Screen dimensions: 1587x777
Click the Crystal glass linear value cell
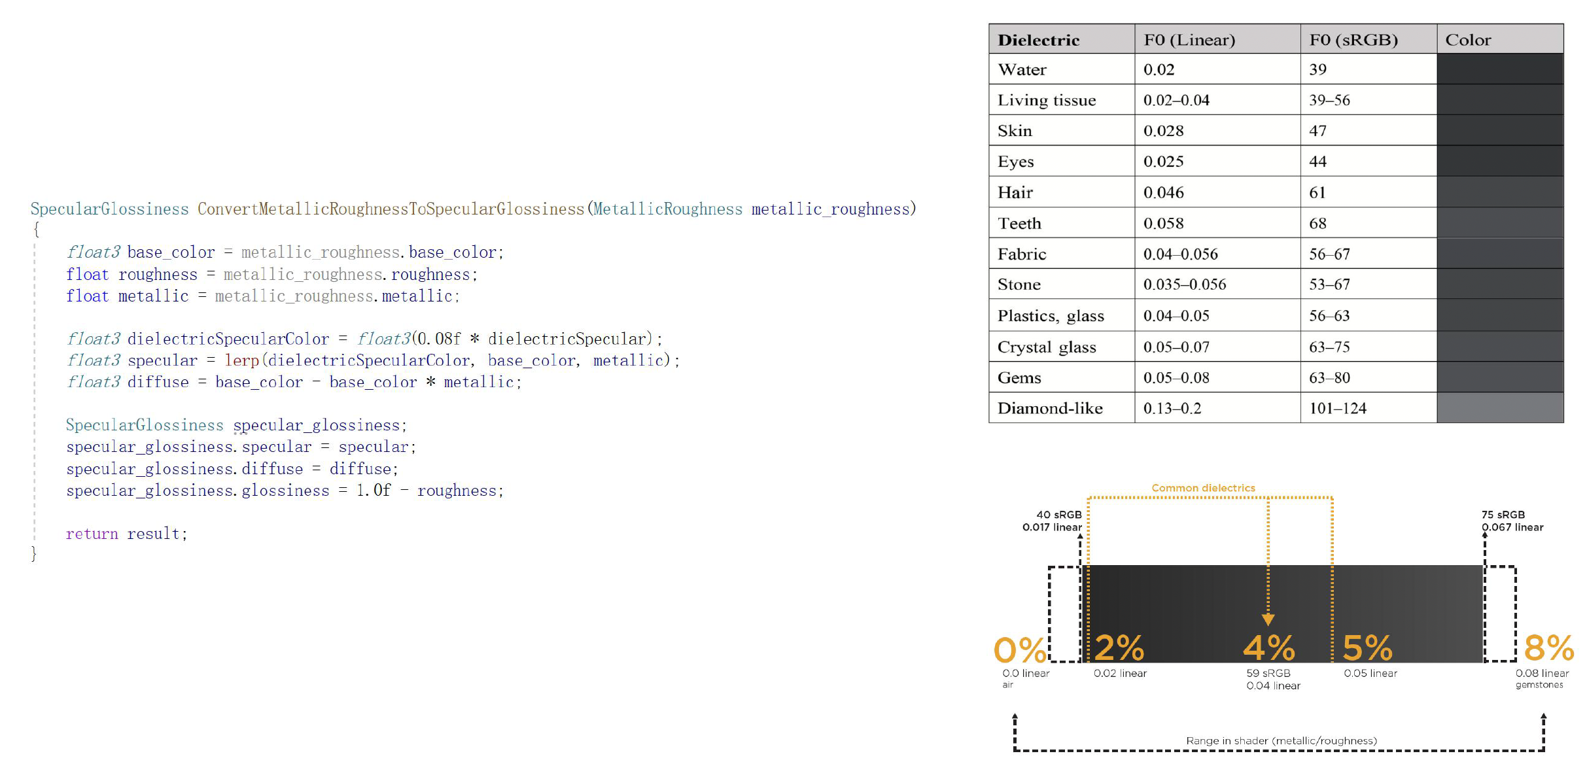[x=1176, y=347]
